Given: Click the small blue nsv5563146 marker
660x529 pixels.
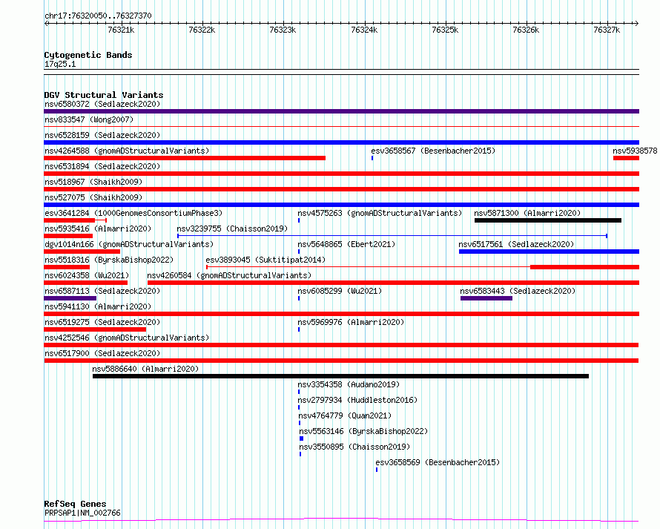Looking at the screenshot, I should (301, 438).
